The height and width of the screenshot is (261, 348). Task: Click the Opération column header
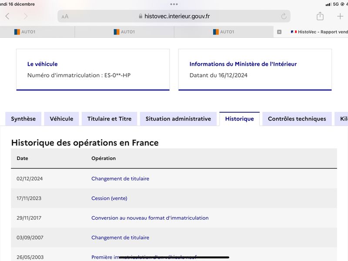pyautogui.click(x=104, y=158)
